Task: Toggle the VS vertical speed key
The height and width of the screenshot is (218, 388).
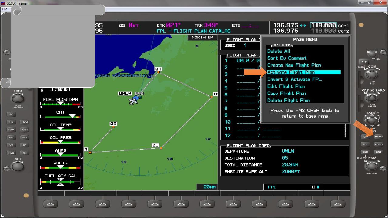Action: click(11, 145)
